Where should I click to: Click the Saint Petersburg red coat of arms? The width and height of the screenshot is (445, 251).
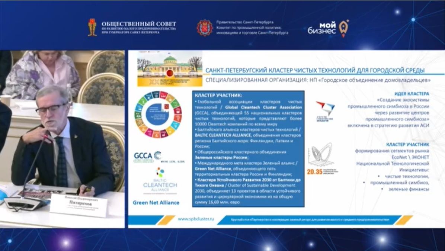pos(205,28)
